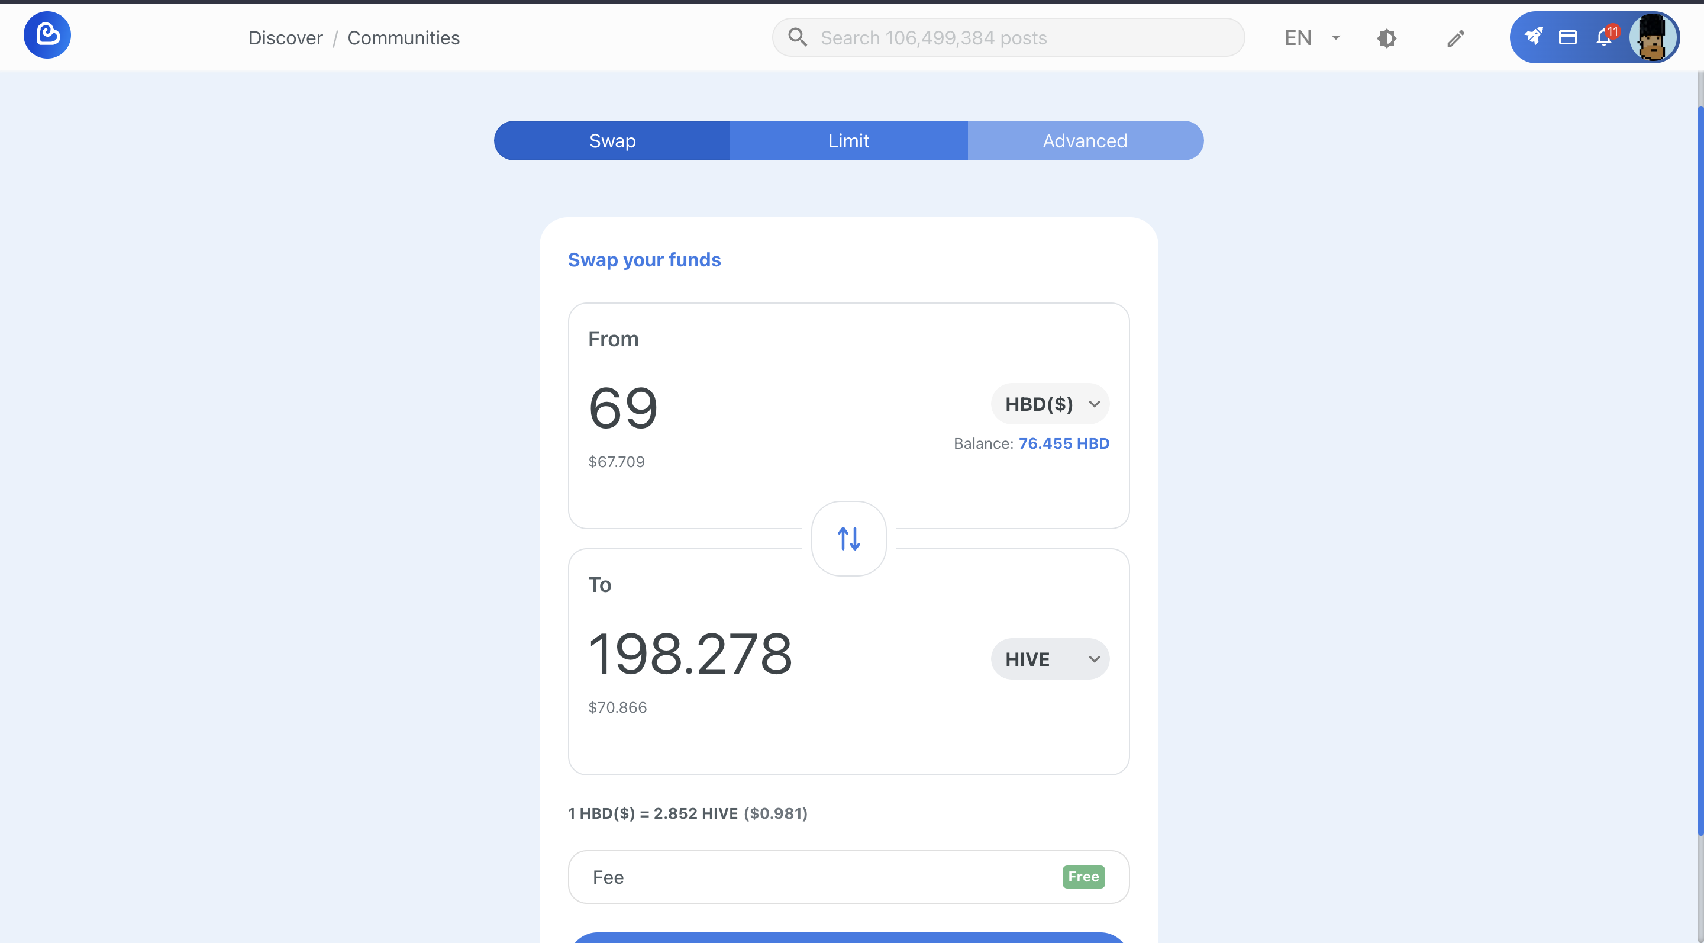This screenshot has height=943, width=1704.
Task: Click the Free fee badge
Action: pos(1083,876)
